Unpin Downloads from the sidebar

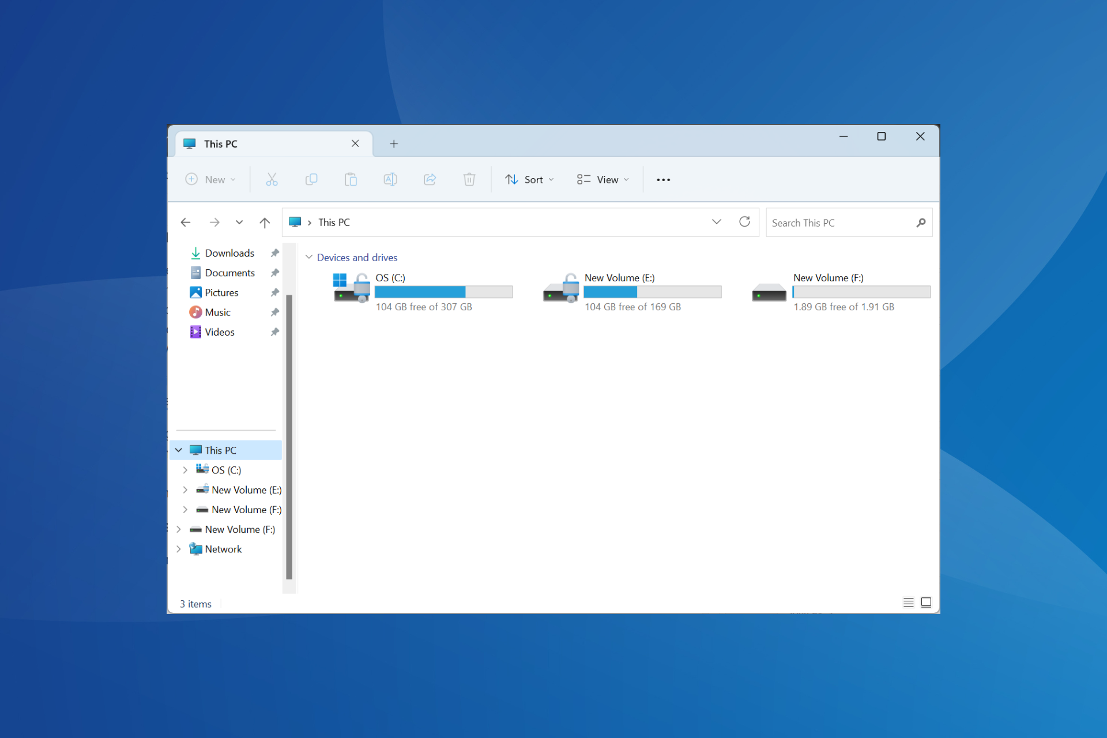(x=274, y=253)
